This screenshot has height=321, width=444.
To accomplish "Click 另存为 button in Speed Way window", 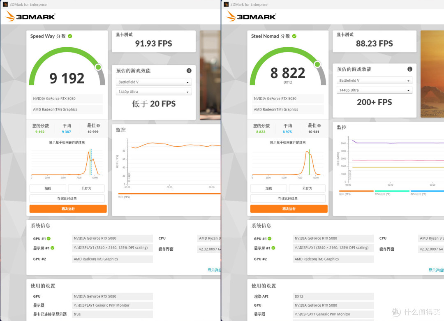I will (x=86, y=188).
